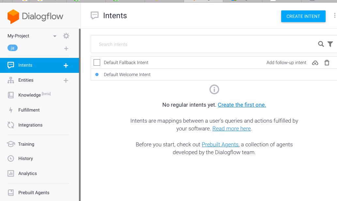Click the Integrations circular arrows icon
This screenshot has width=337, height=201.
click(x=11, y=125)
